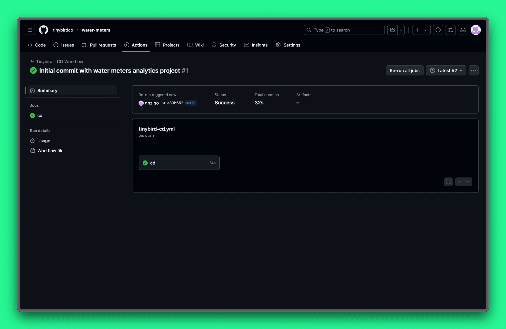
Task: Open the Copilot dropdown arrow
Action: click(401, 30)
